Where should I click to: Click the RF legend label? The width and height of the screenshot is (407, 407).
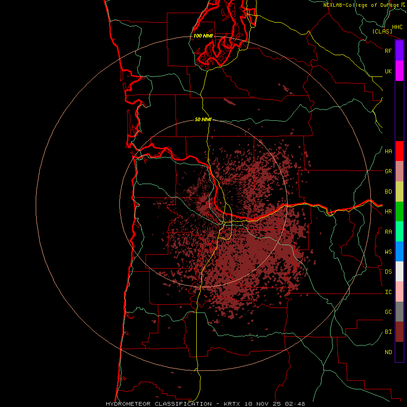[x=388, y=51]
